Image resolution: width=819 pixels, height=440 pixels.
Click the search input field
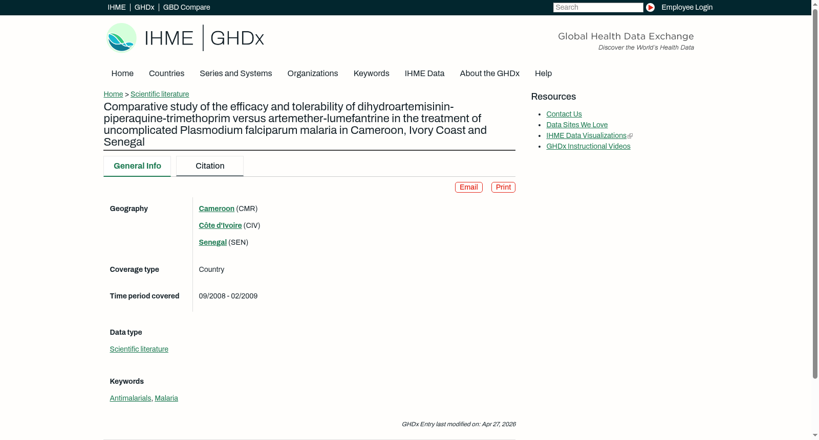[598, 7]
